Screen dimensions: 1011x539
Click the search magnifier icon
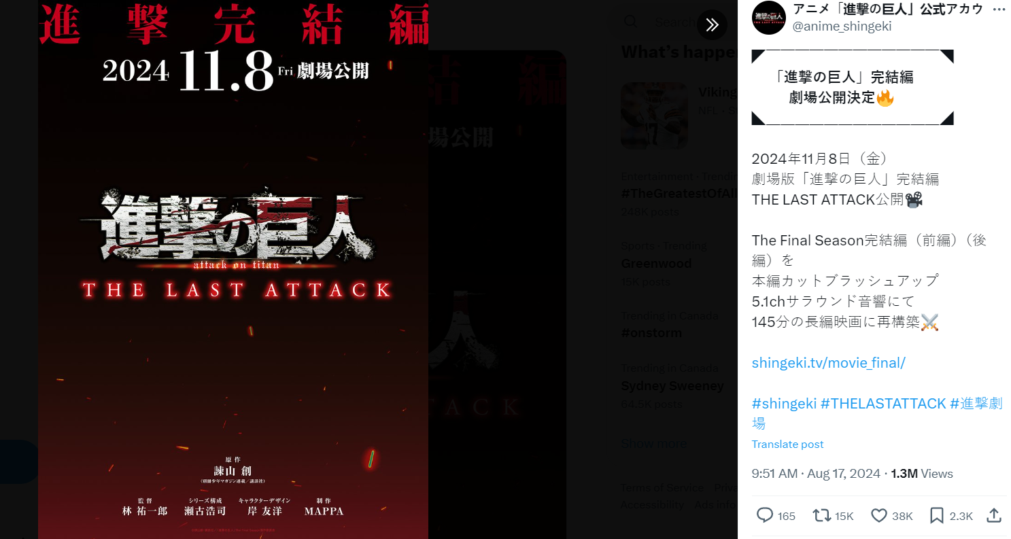[x=631, y=22]
